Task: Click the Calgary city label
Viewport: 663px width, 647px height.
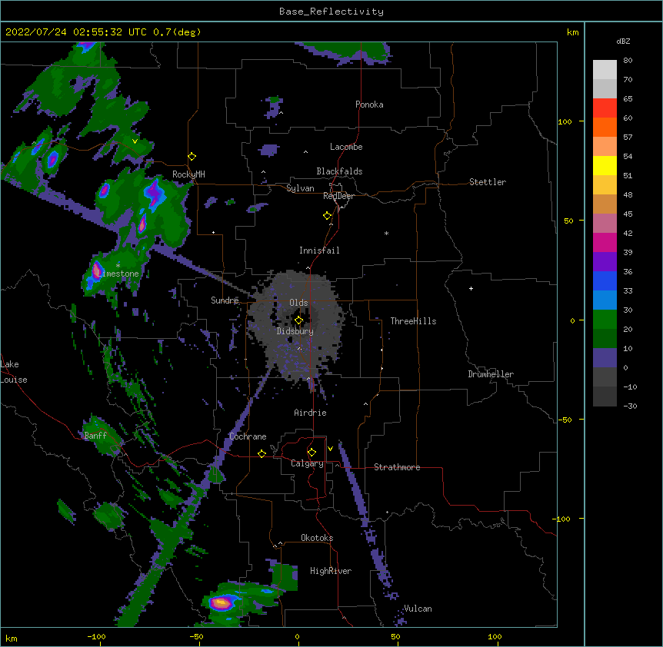Action: pos(307,463)
